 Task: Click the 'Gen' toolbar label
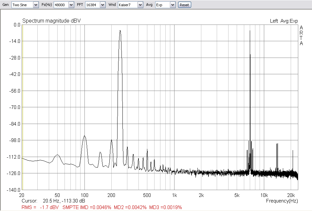pyautogui.click(x=6, y=5)
